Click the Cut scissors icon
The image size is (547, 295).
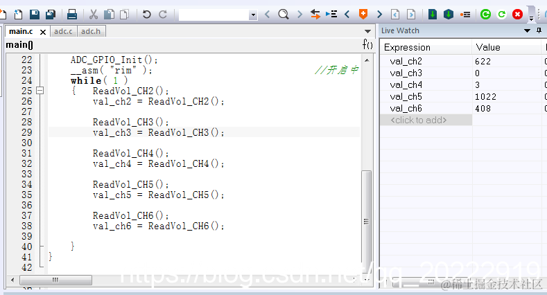point(93,15)
